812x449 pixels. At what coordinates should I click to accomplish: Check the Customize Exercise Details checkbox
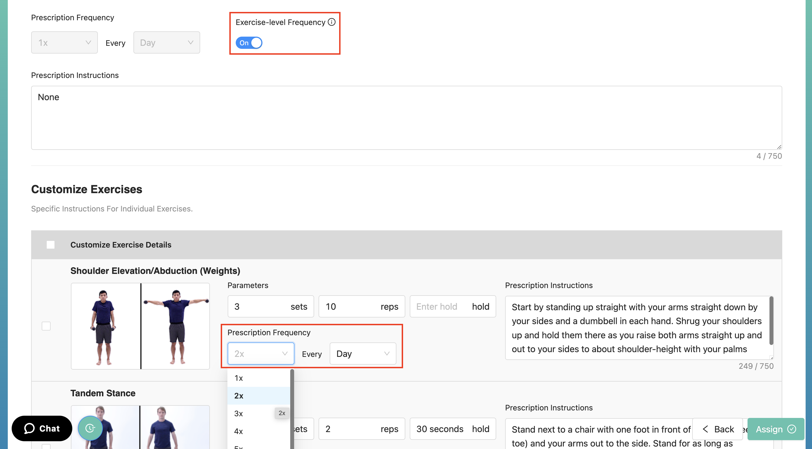50,245
